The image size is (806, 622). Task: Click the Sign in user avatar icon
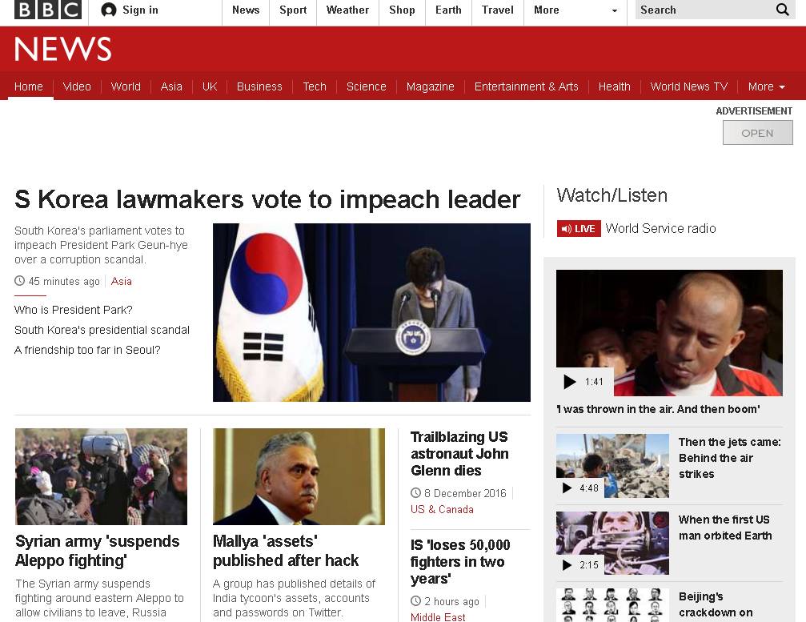(109, 10)
